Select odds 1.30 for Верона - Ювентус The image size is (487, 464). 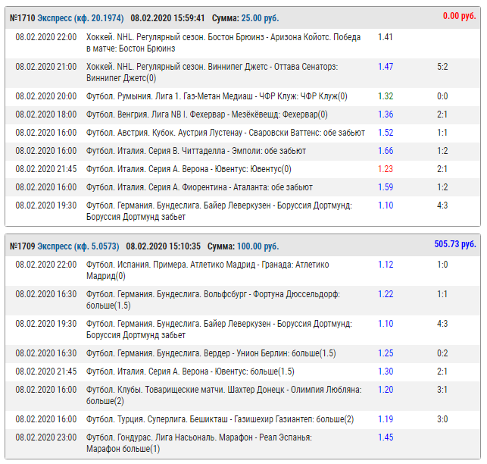pyautogui.click(x=386, y=372)
